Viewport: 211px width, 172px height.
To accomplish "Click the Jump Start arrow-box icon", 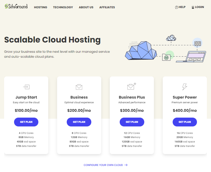I will coord(26,87).
